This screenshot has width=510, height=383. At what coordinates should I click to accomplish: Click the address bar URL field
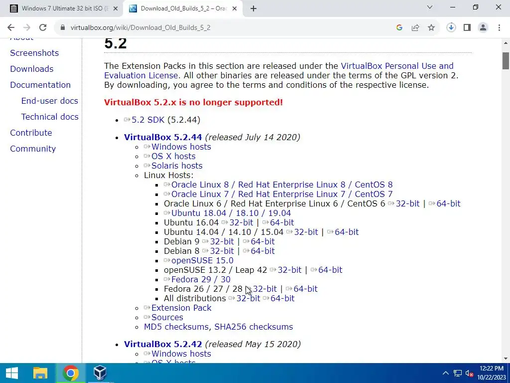[x=225, y=28]
